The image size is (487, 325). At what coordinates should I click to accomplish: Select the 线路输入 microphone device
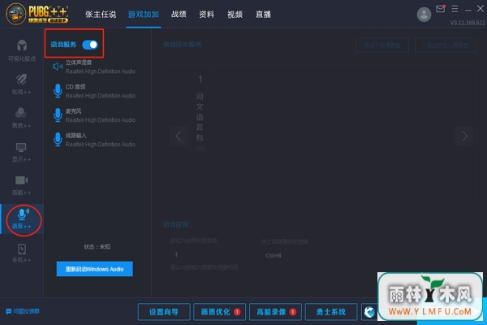click(94, 140)
